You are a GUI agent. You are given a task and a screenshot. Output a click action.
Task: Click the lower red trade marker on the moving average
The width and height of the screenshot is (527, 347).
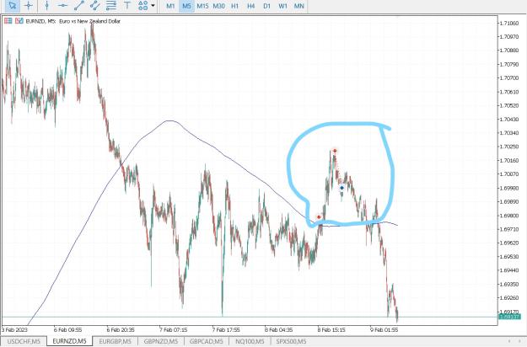point(319,217)
